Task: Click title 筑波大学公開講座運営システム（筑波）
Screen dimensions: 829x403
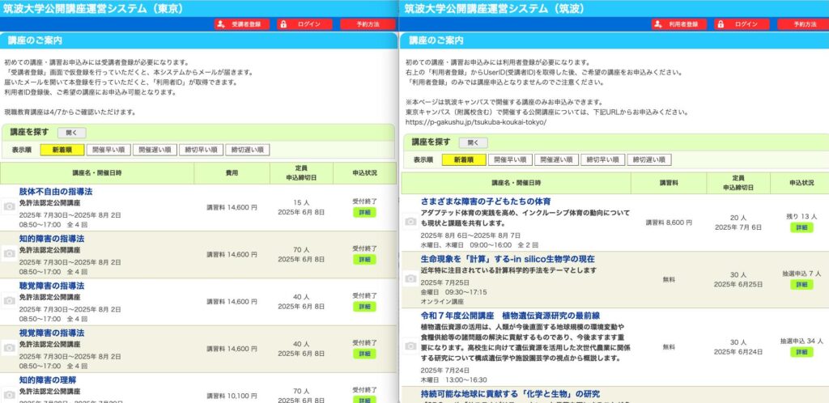Action: [x=495, y=8]
